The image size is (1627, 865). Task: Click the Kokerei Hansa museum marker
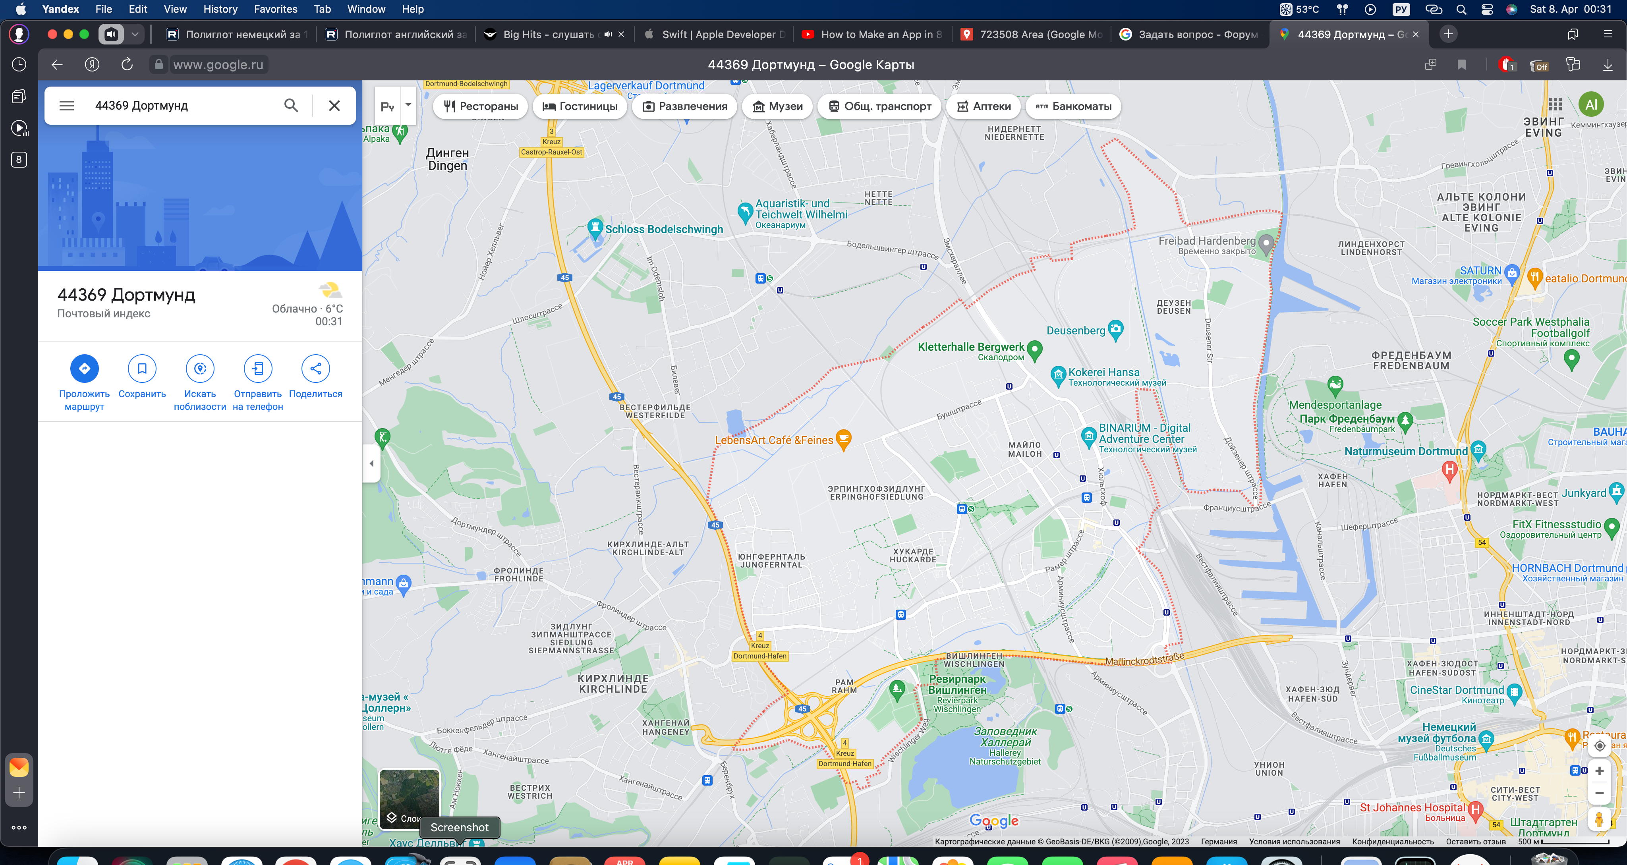pos(1058,377)
